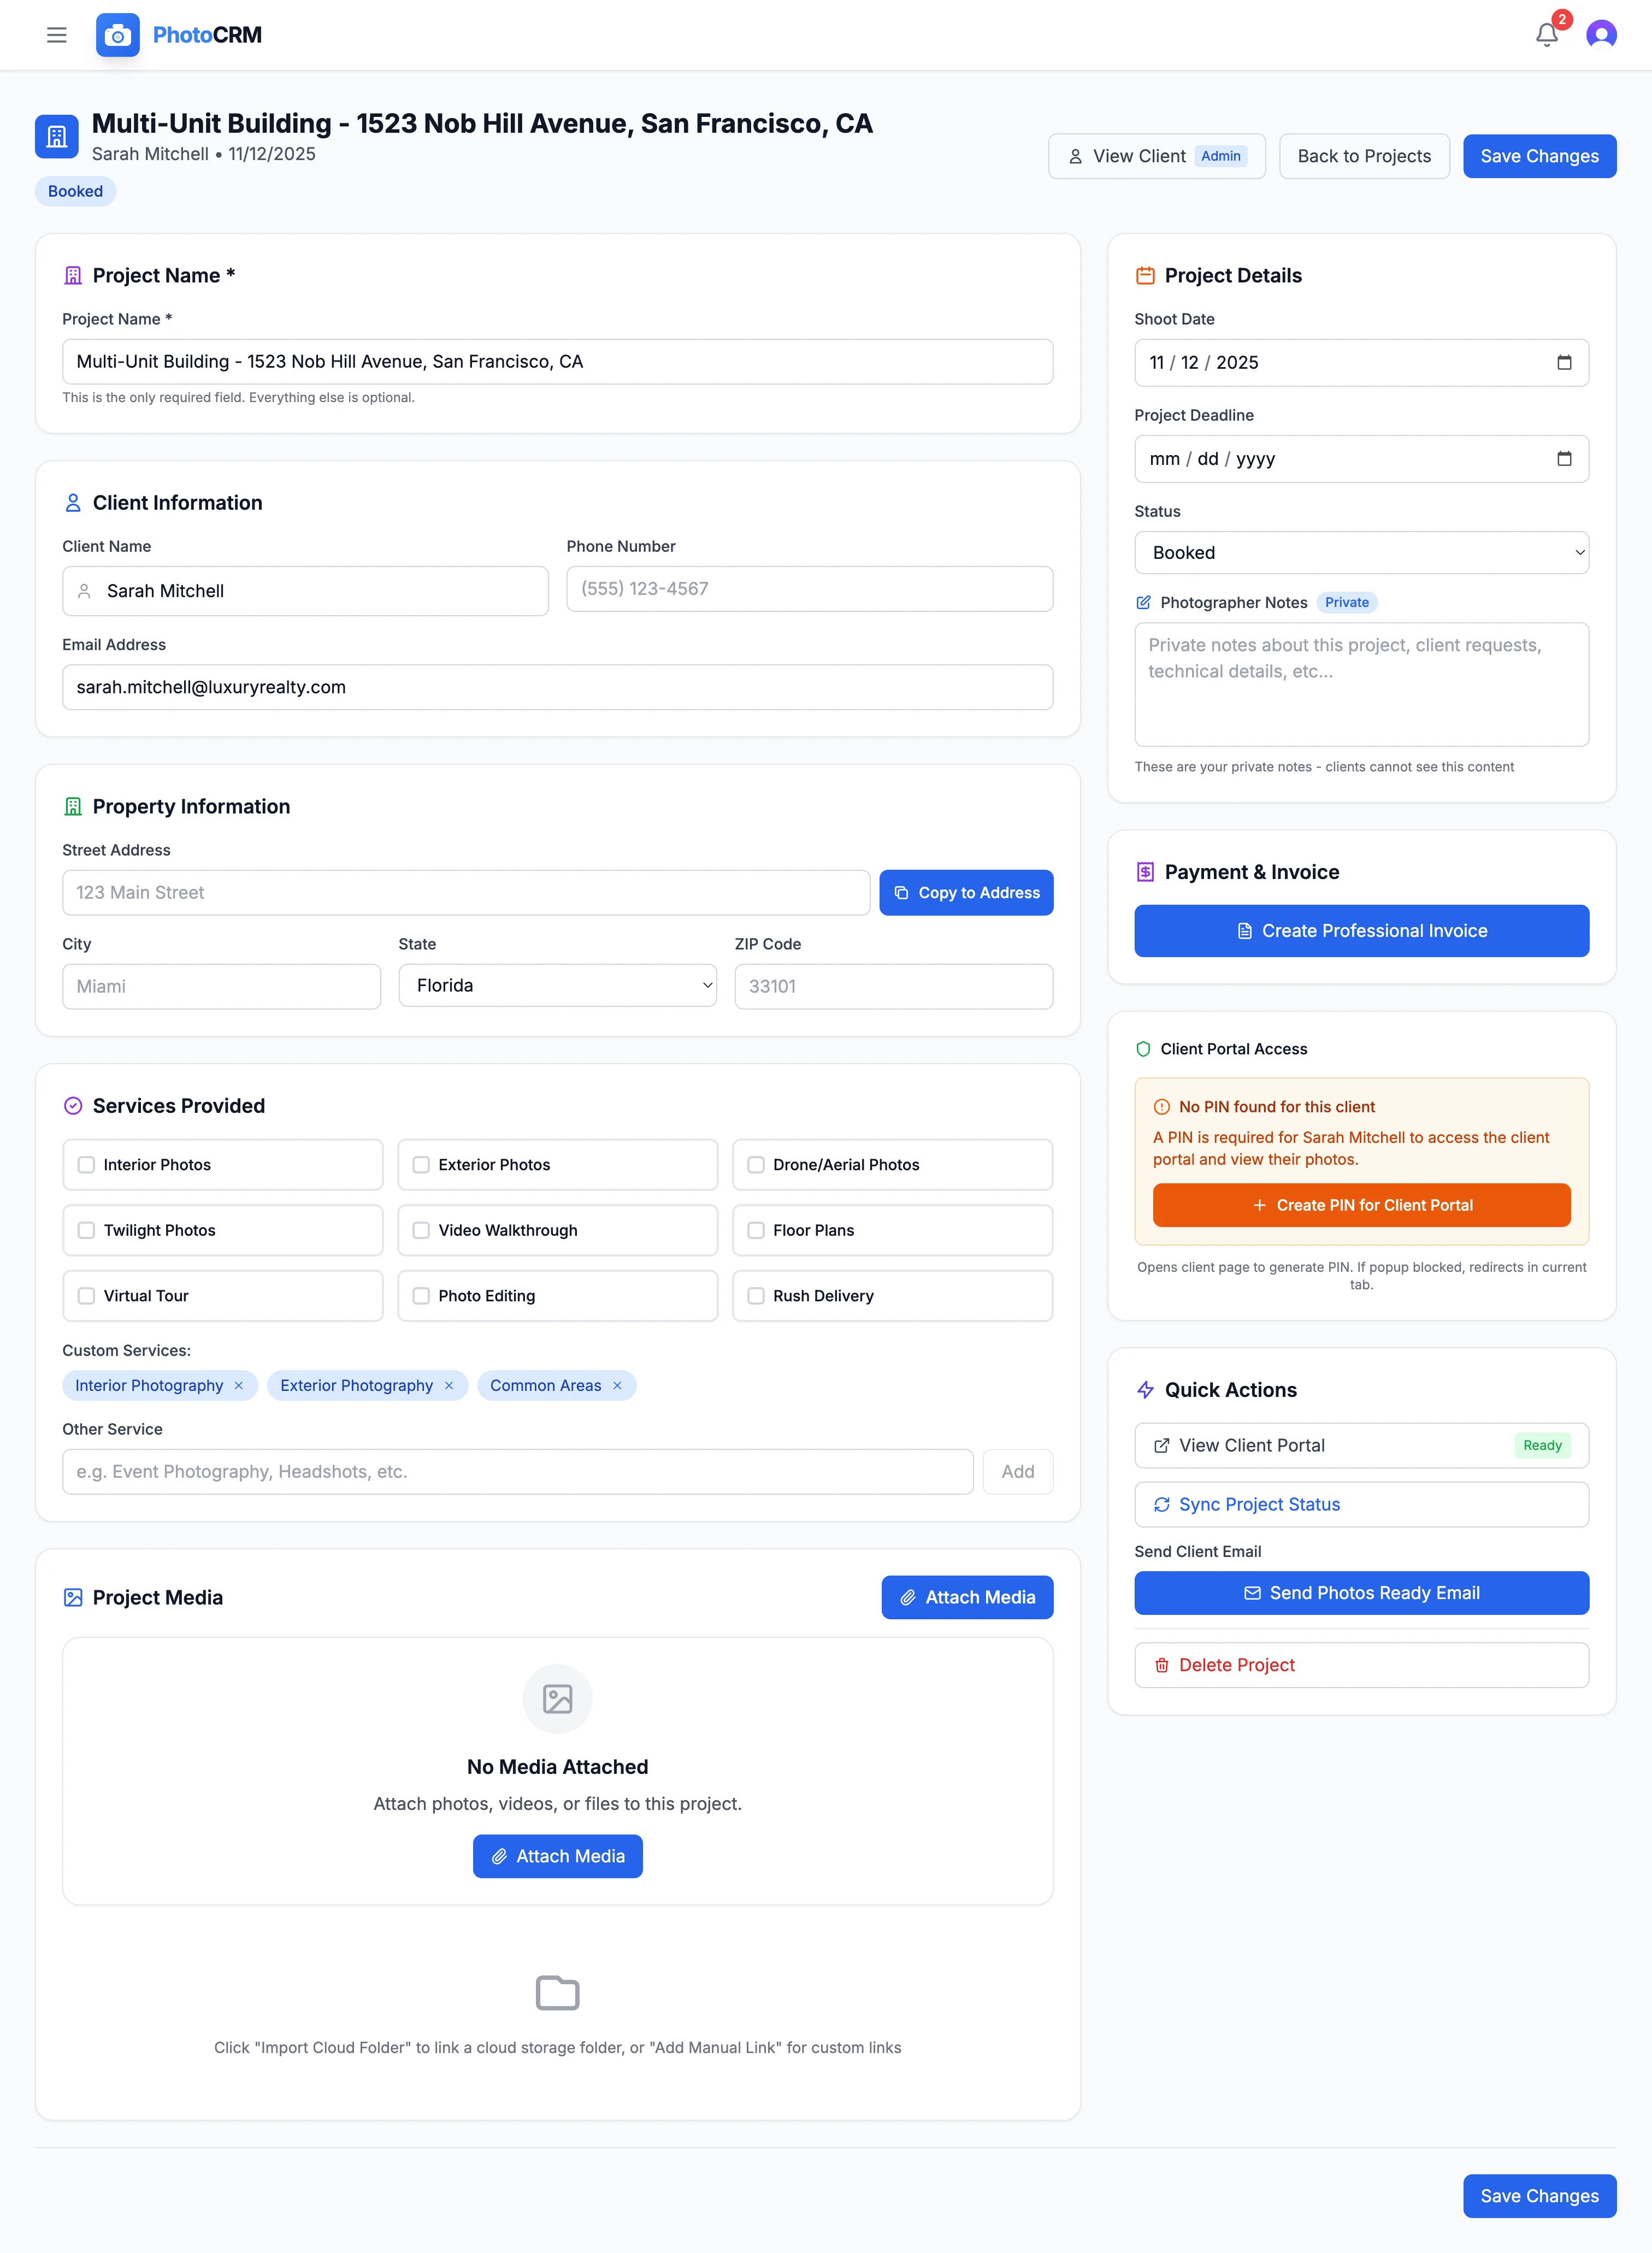Click the Project Media image icon
This screenshot has height=2253, width=1652.
(x=73, y=1598)
